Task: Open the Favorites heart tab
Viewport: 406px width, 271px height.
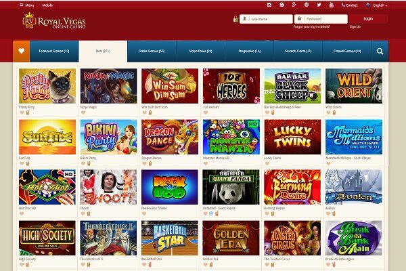Action: point(22,51)
